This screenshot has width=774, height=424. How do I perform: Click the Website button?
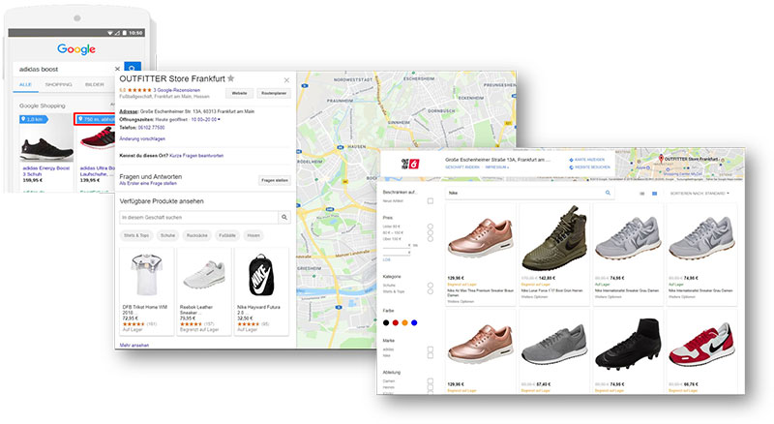coord(239,93)
